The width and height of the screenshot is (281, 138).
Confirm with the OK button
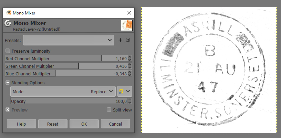pos(84,124)
